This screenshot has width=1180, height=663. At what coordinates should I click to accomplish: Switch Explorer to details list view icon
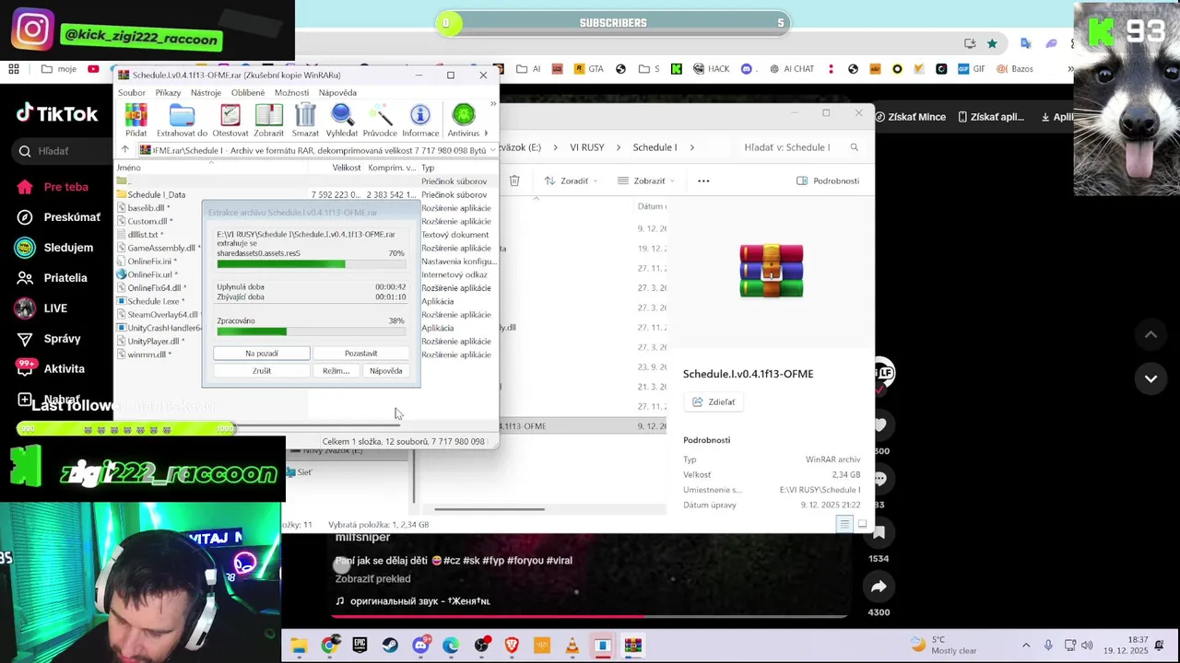coord(844,524)
